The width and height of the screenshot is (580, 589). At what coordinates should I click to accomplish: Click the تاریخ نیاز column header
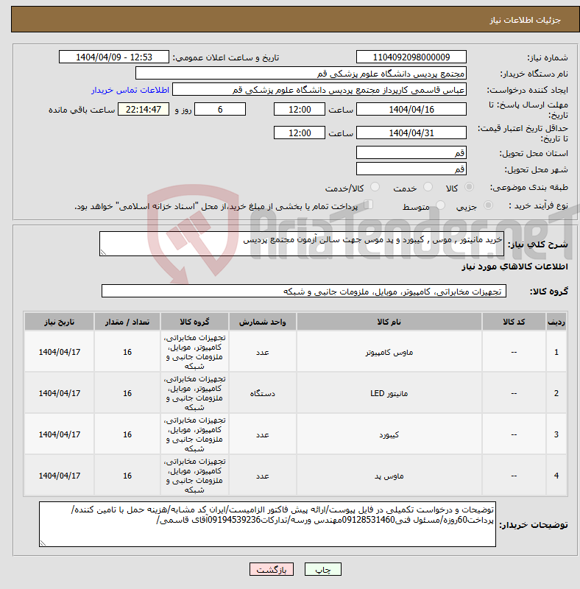(60, 322)
